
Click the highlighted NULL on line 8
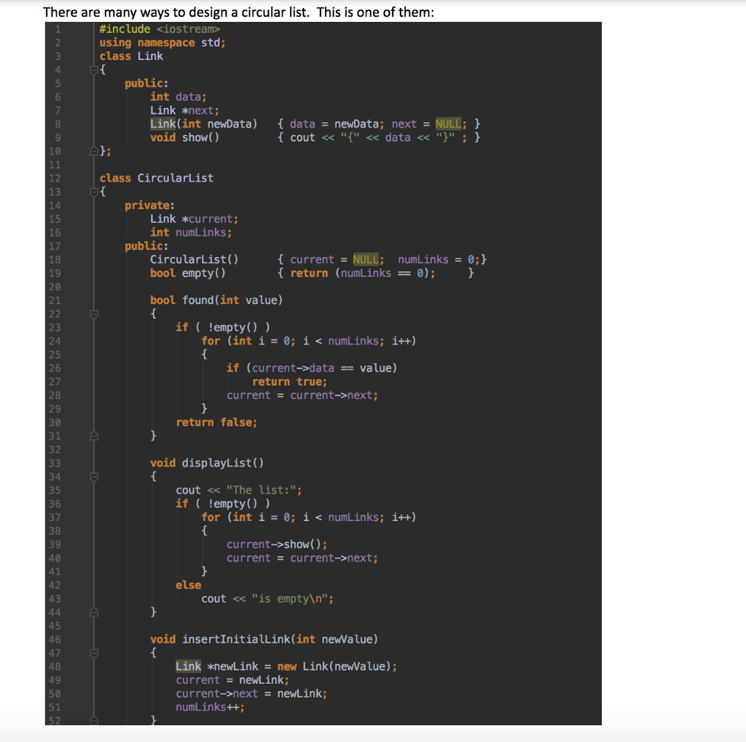tap(448, 124)
